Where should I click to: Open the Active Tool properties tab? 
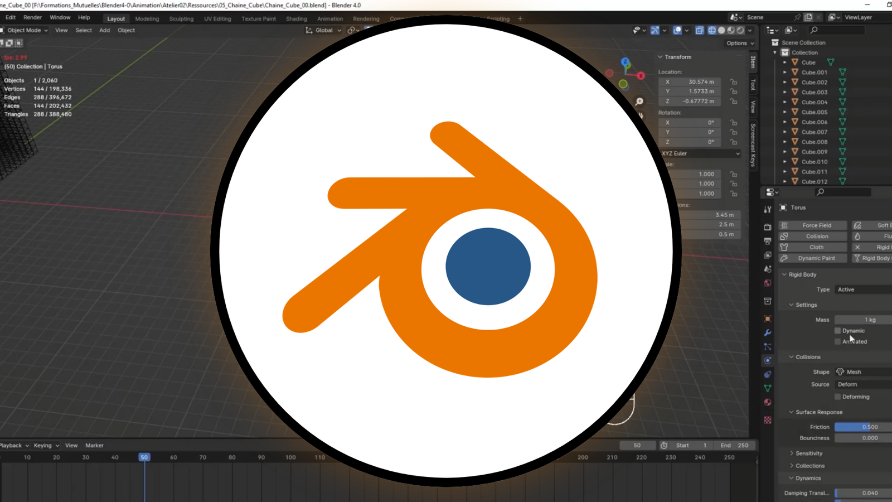tap(768, 209)
